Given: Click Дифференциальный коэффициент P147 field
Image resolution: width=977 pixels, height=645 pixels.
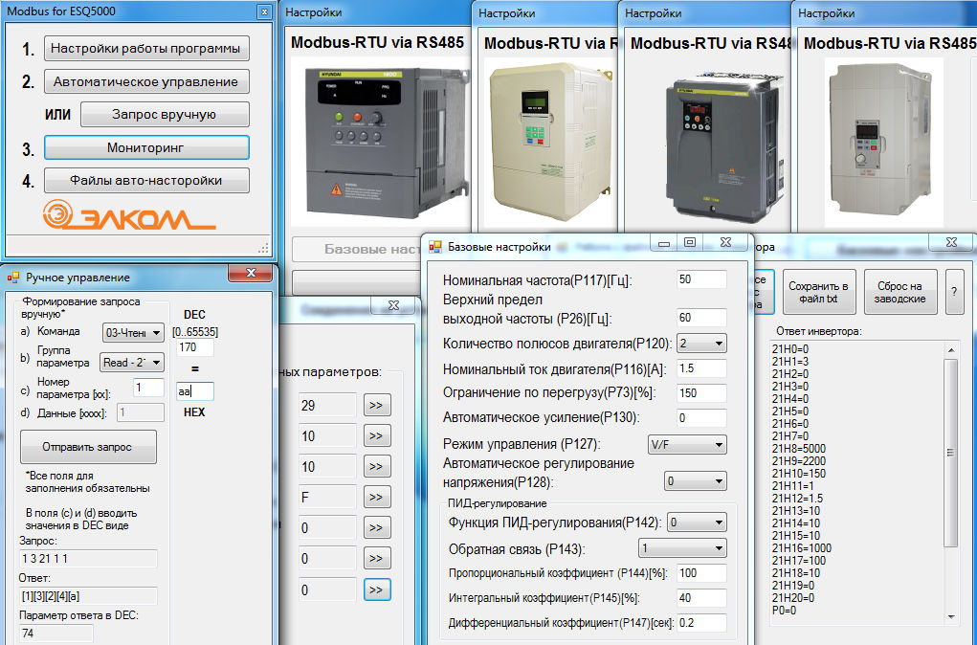Looking at the screenshot, I should [x=701, y=623].
